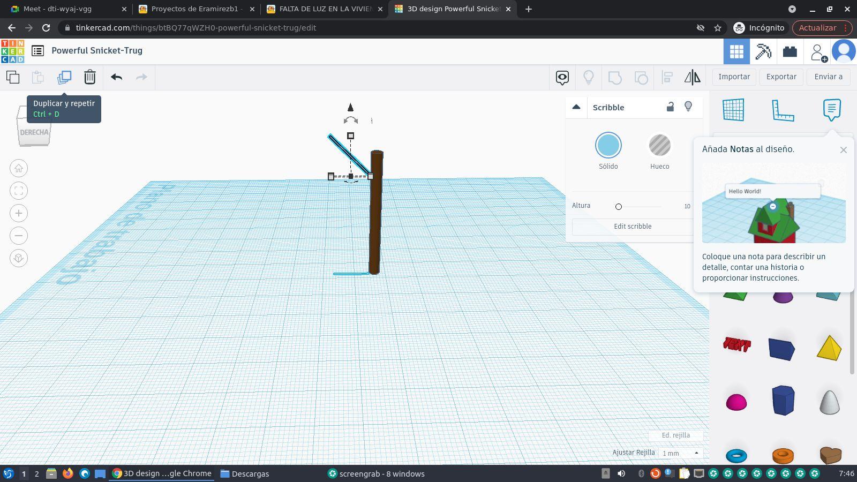Zoom in with the plus button

(19, 213)
